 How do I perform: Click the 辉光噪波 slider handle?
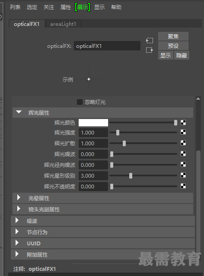112,154
